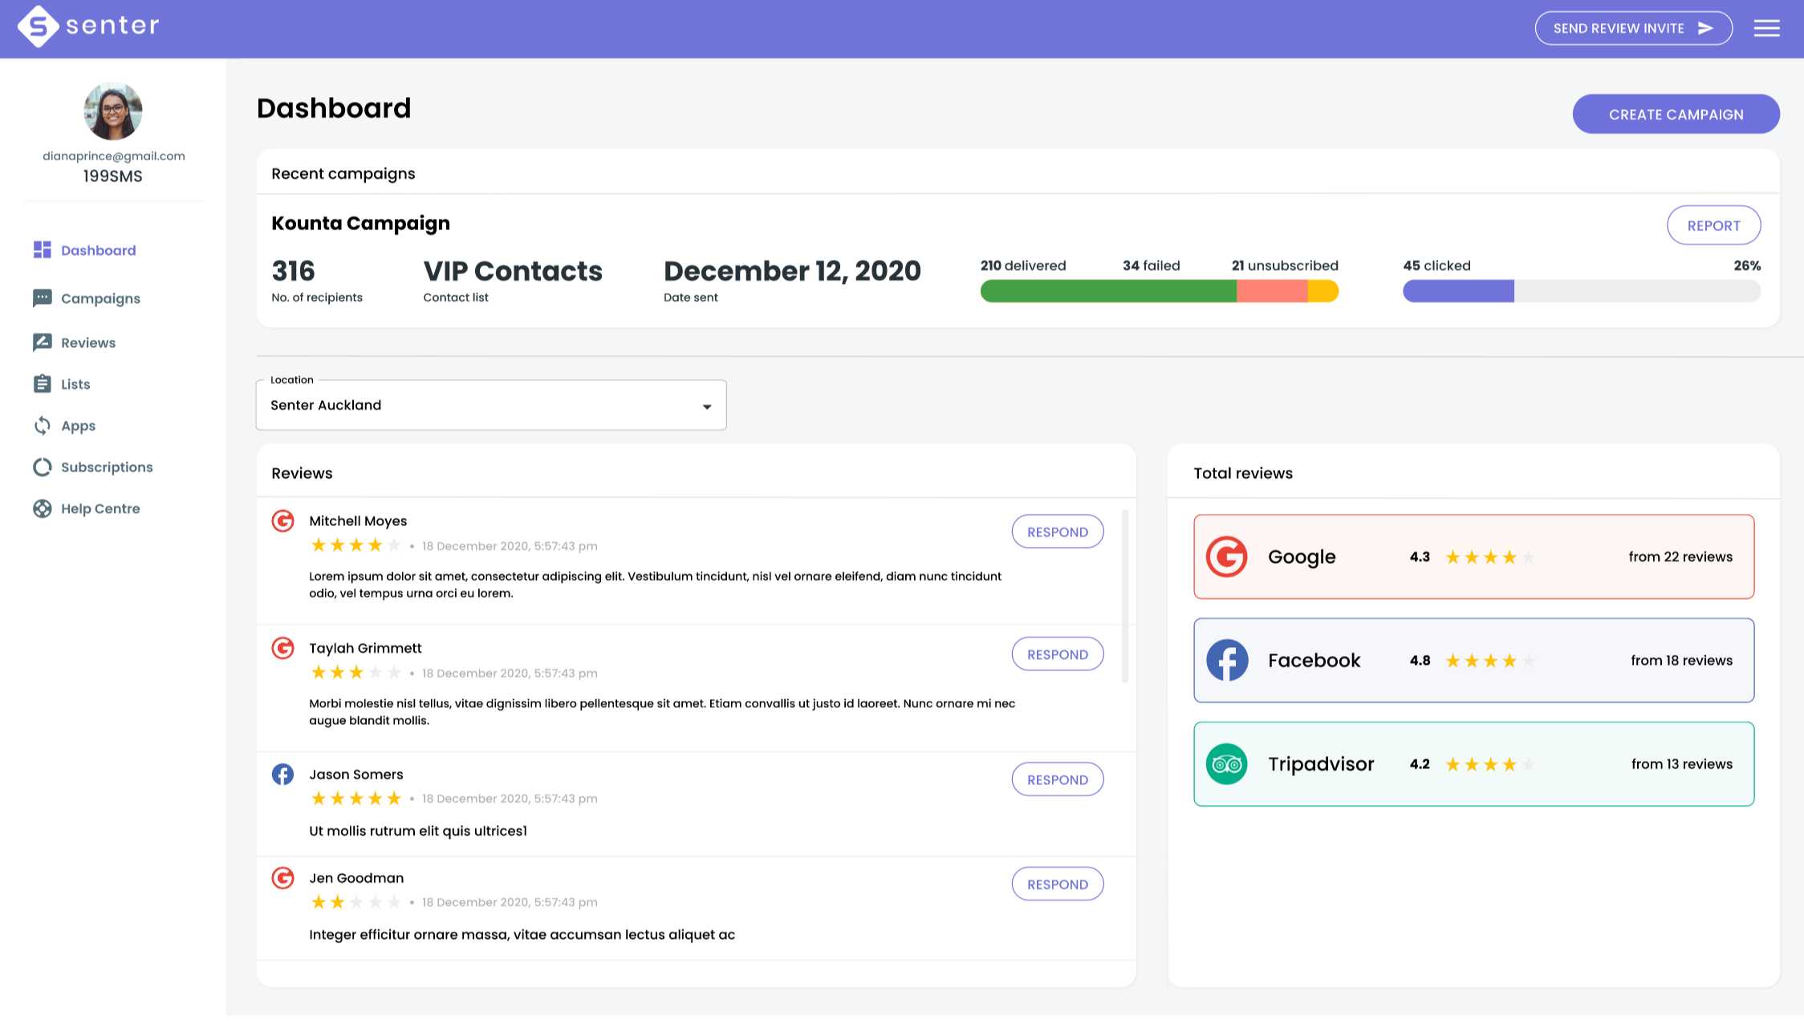
Task: Click the Campaigns chat bubble icon
Action: pos(42,298)
